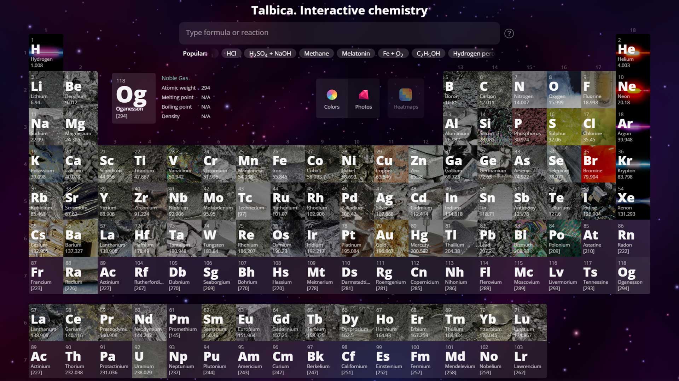Open the Gadolinium lanthanide tile
Screen dimensions: 679x381
pyautogui.click(x=288, y=322)
